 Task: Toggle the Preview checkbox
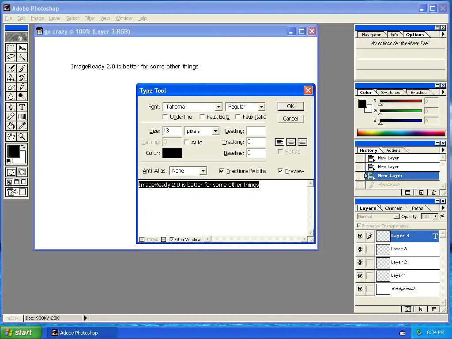tap(280, 171)
